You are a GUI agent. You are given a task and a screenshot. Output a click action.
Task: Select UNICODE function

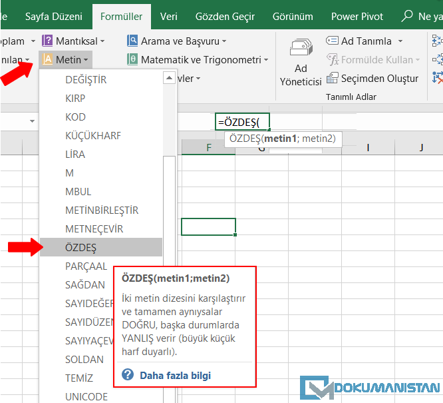(x=86, y=397)
